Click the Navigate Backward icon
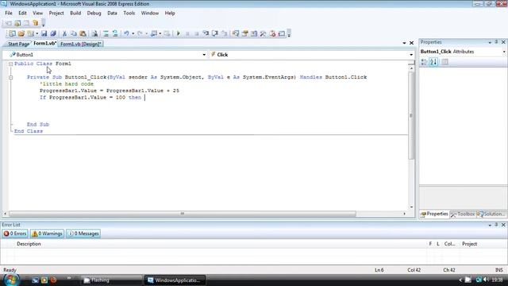 coord(154,33)
